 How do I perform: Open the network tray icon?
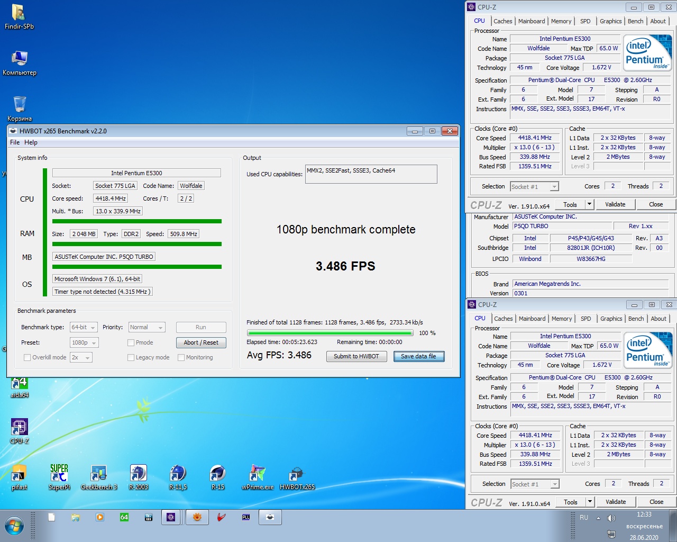click(x=611, y=534)
